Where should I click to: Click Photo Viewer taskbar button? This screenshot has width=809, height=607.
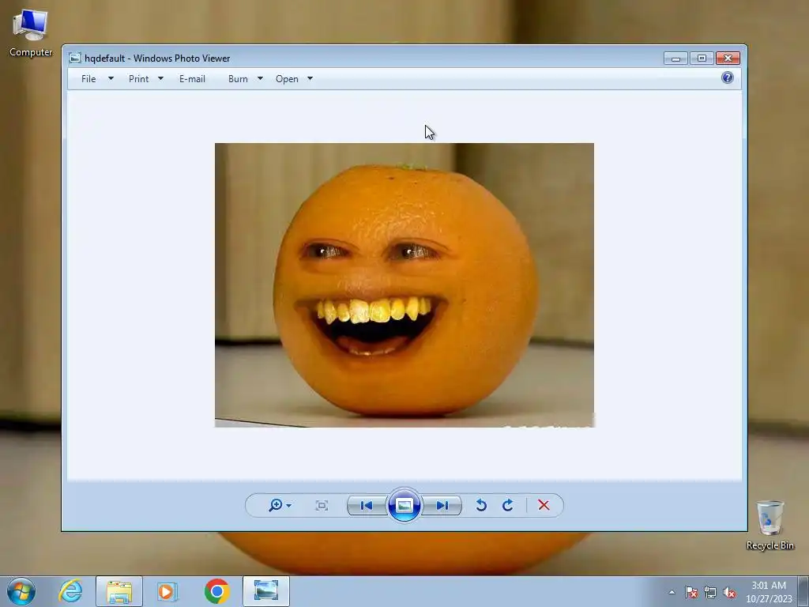pos(266,591)
